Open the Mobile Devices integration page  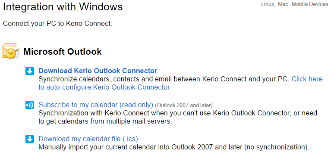[310, 4]
